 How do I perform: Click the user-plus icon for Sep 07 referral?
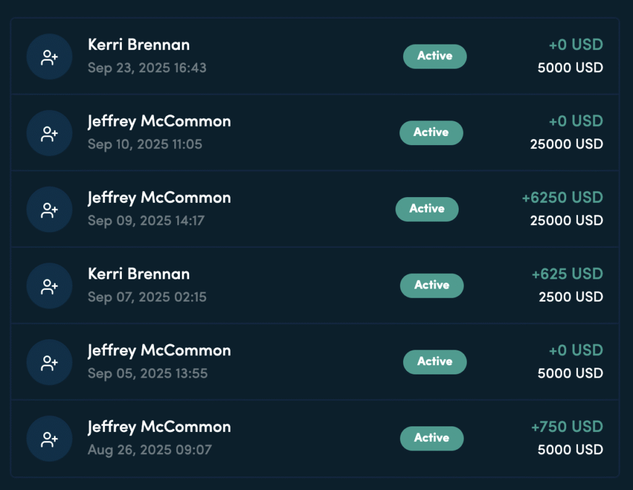click(49, 286)
